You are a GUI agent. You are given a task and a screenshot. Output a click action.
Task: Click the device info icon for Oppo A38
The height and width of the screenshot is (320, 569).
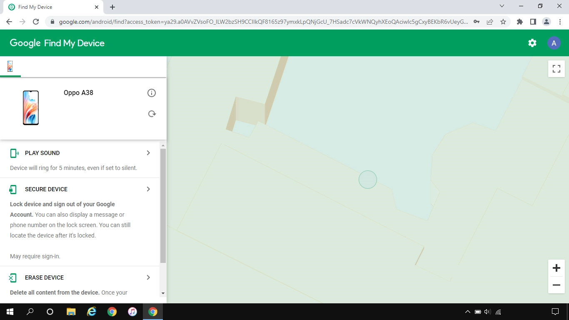152,93
